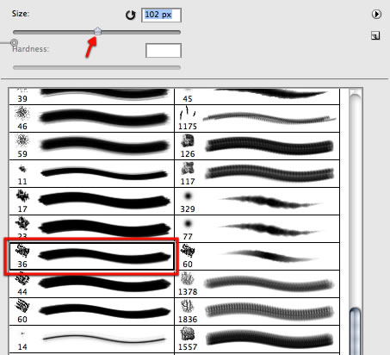Select the brush preset numbered 14
The image size is (390, 355).
point(91,339)
